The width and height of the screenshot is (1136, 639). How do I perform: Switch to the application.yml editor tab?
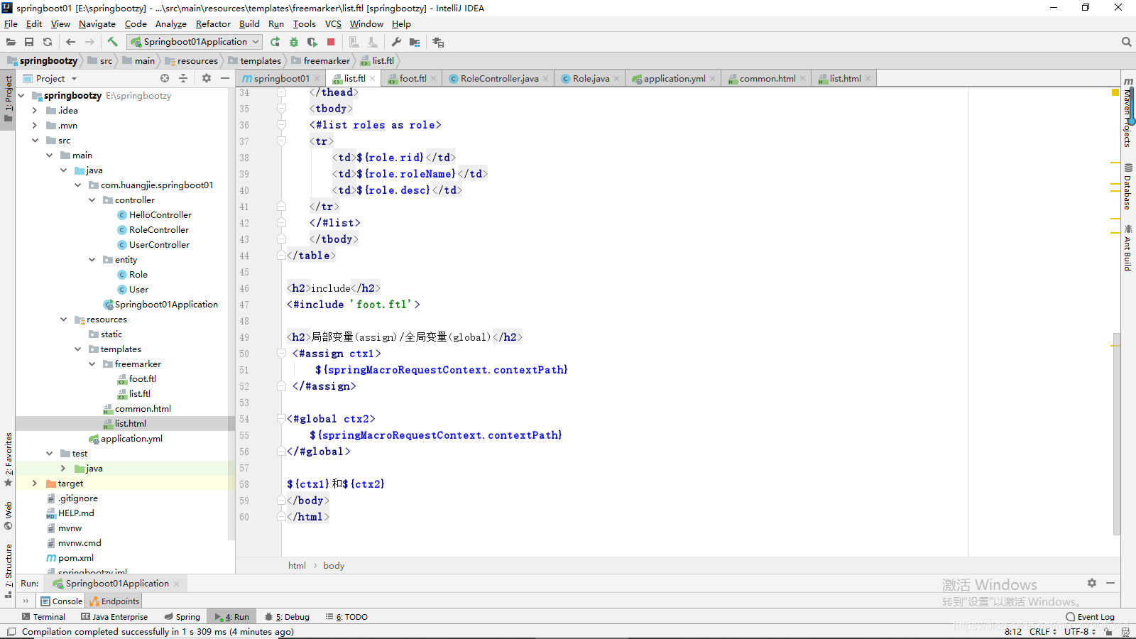pos(674,78)
